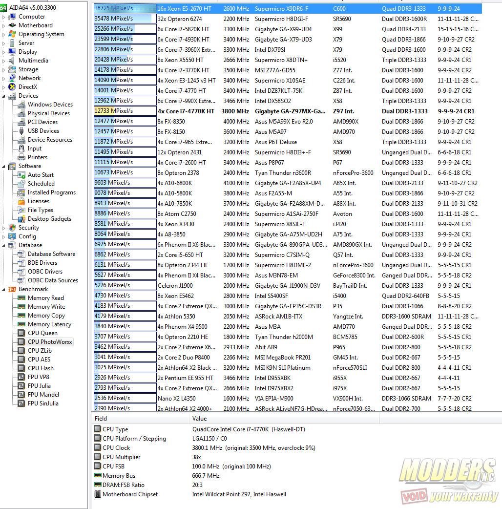Click the FPU SinJulia benchmark icon
The image size is (502, 509).
pos(21,403)
